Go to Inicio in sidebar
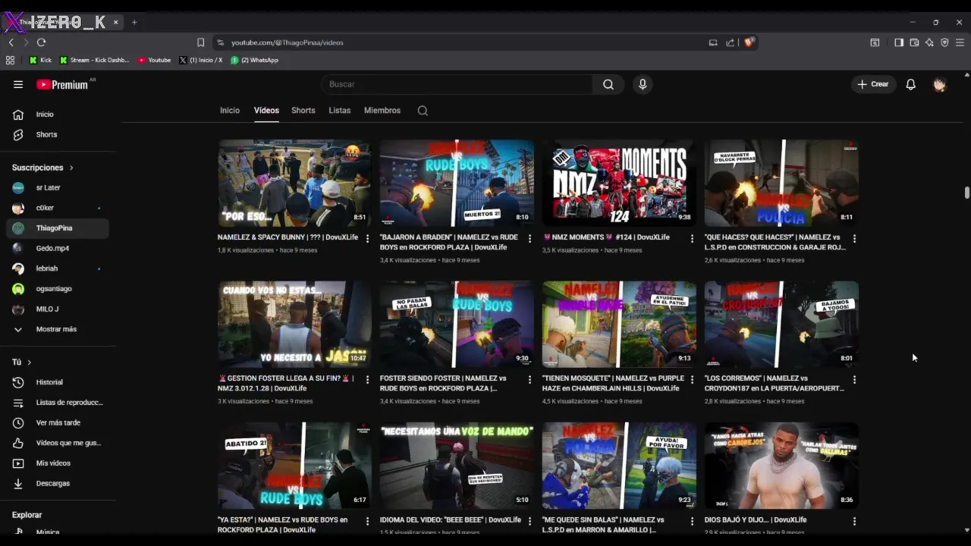Viewport: 971px width, 546px height. tap(58, 115)
